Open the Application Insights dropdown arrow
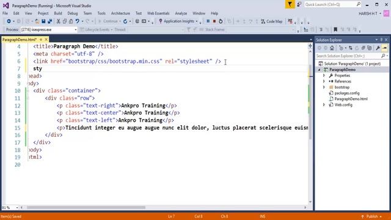Screen dimensions: 391x220 (197, 21)
